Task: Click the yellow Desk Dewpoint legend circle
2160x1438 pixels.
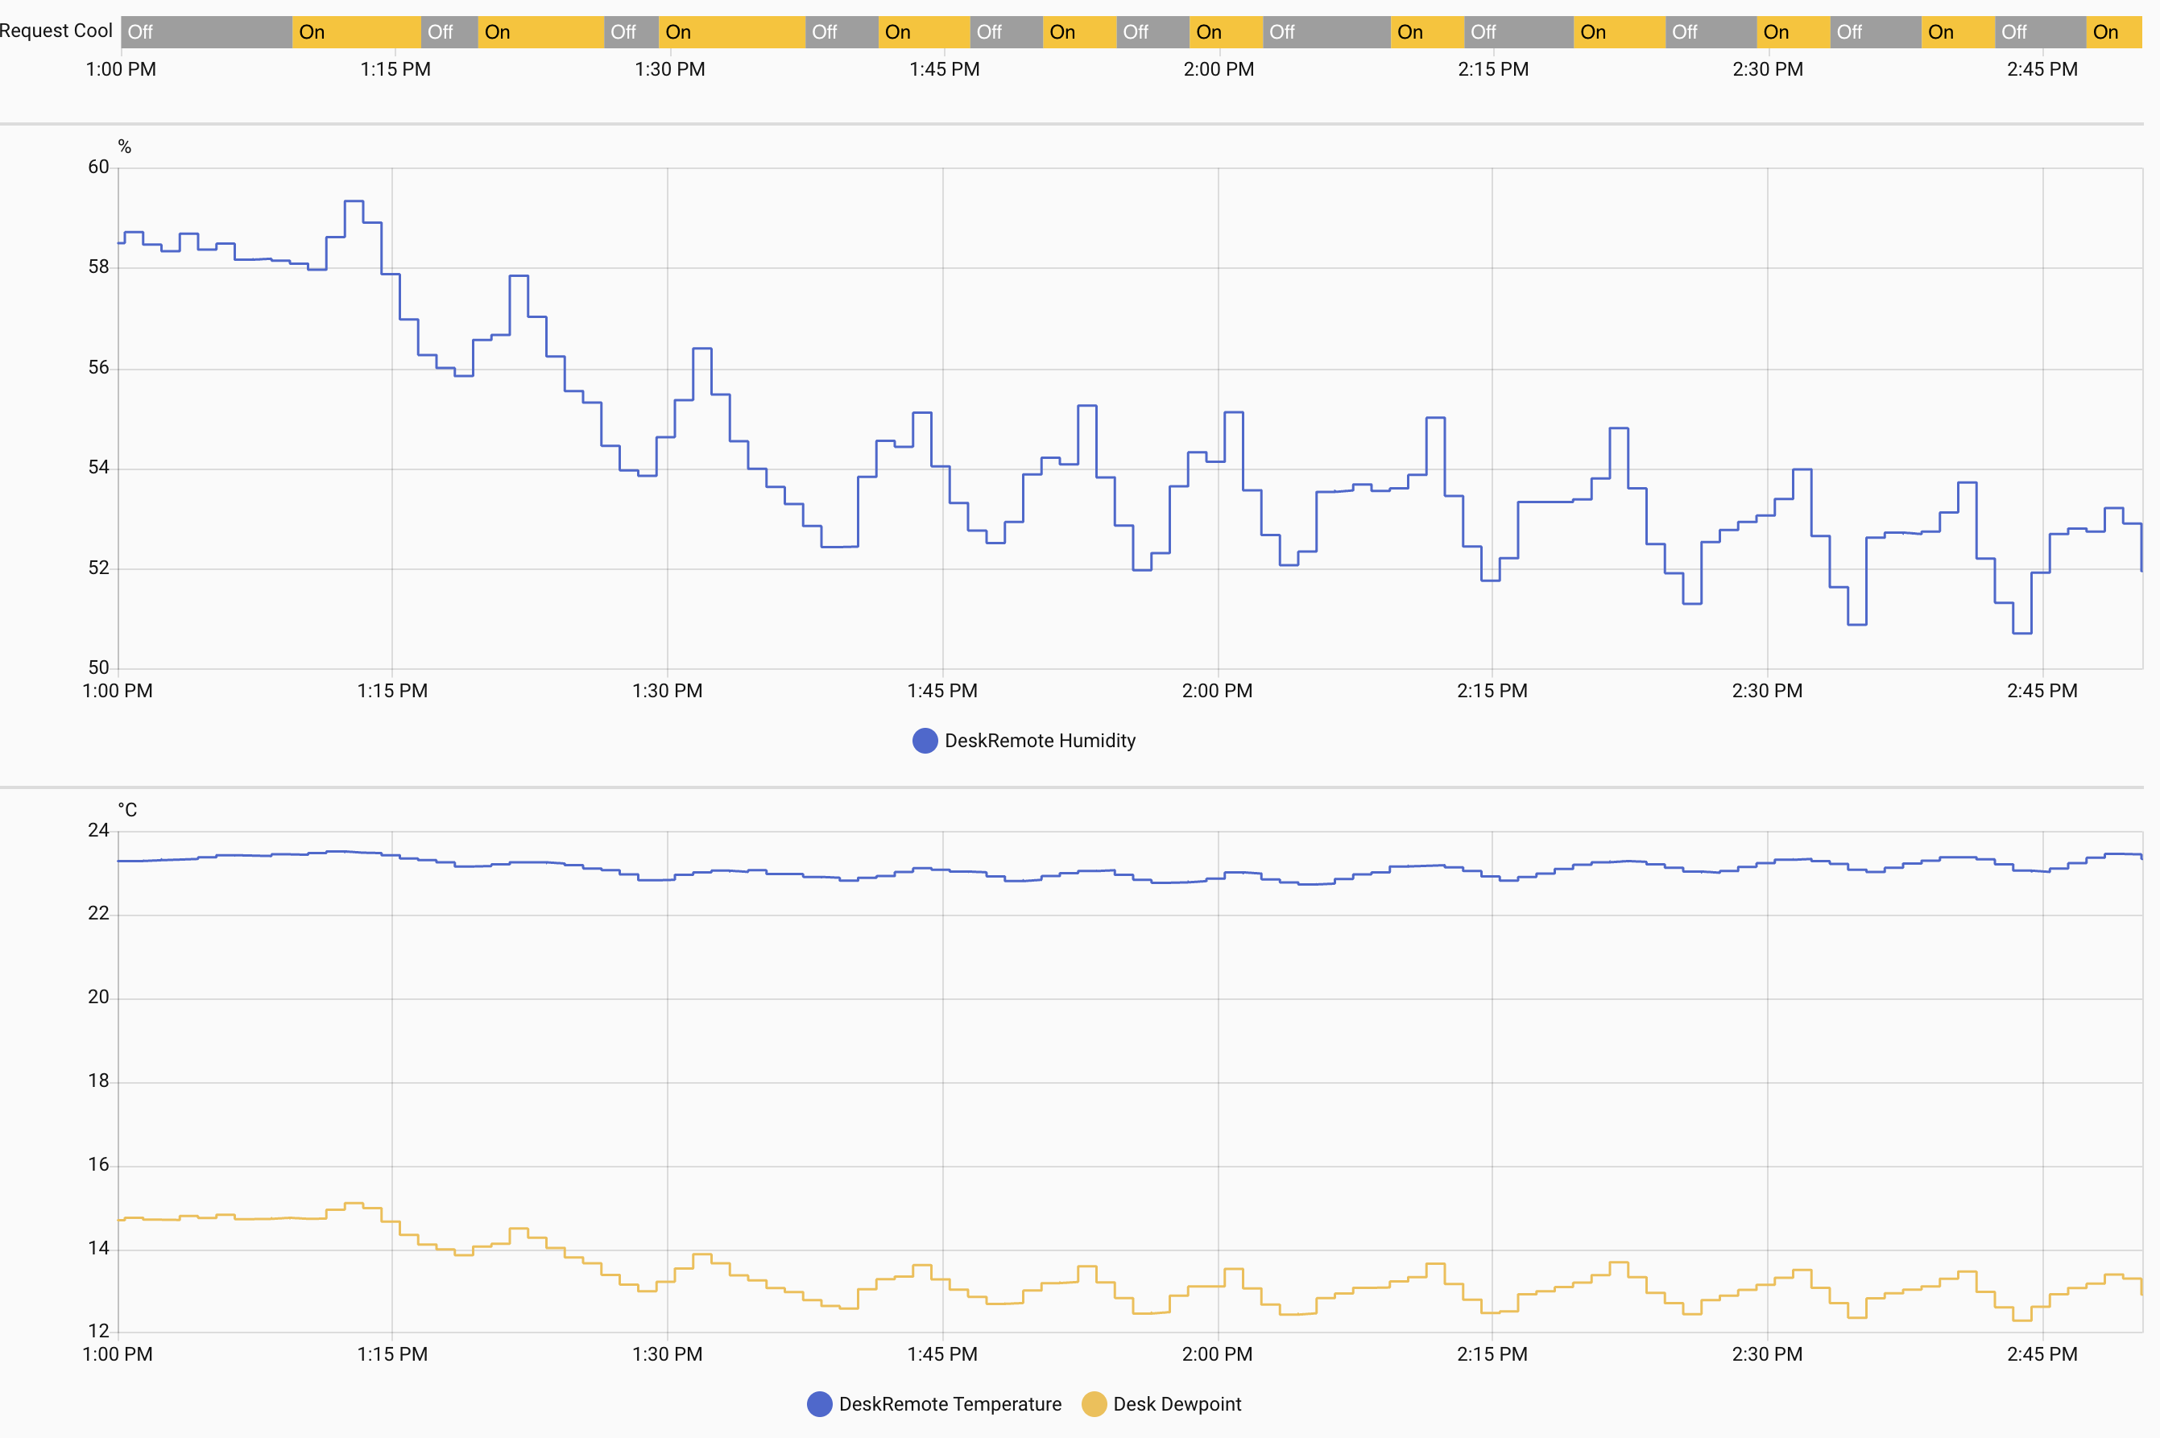Action: (1094, 1404)
